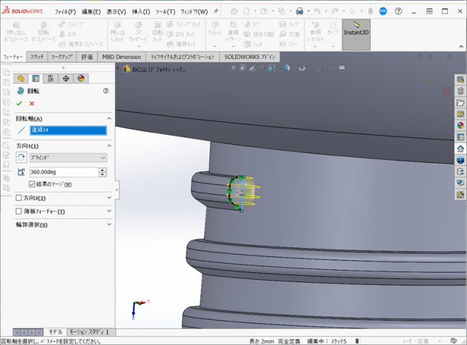The width and height of the screenshot is (467, 345).
Task: Open help for the 回転 feature
Action: (105, 91)
